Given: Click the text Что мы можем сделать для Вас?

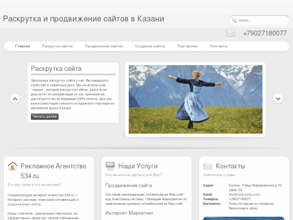Looking at the screenshot, I should point(133,175).
